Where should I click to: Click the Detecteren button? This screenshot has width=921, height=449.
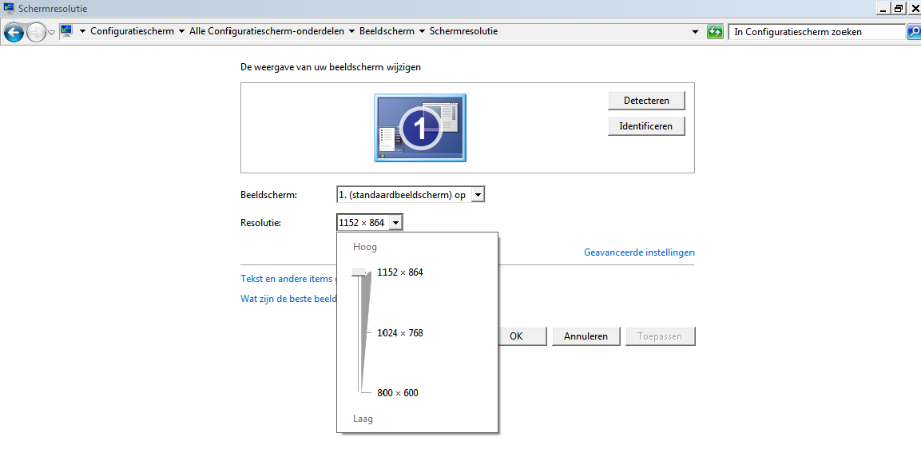(647, 101)
